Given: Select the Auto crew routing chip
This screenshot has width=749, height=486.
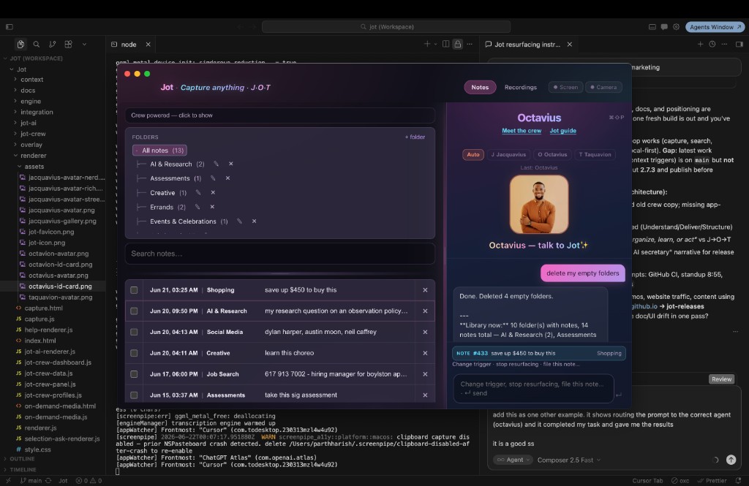Looking at the screenshot, I should (x=473, y=154).
